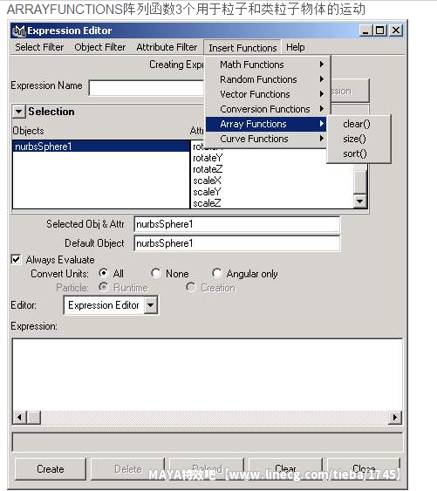Select the scaleX attribute

click(x=207, y=181)
